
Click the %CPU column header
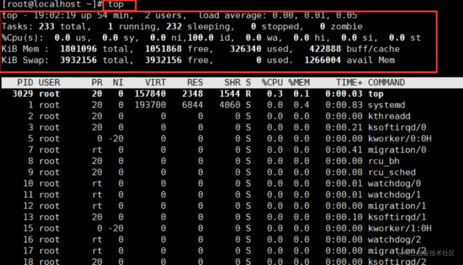tap(272, 83)
